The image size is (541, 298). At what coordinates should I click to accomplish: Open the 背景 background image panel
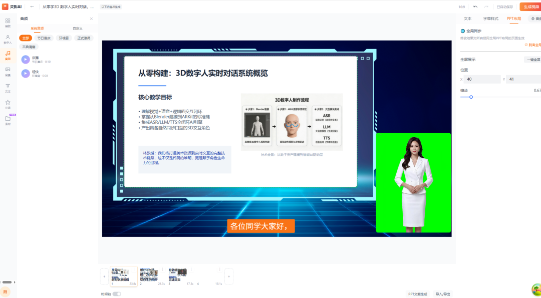coord(8,72)
